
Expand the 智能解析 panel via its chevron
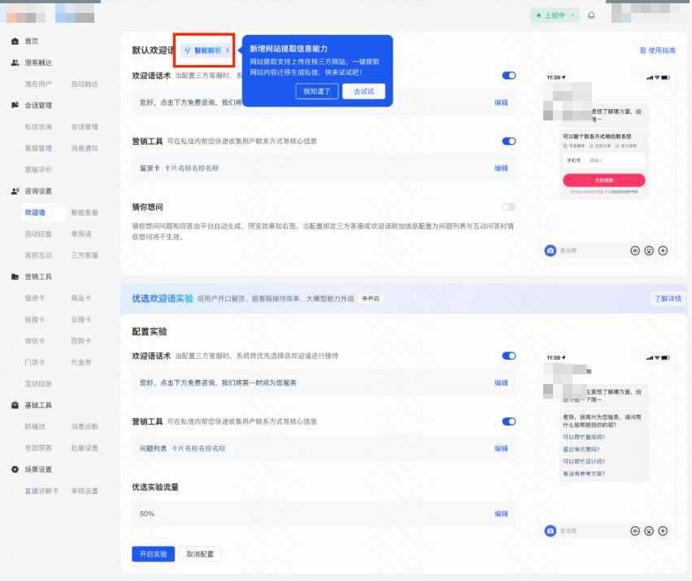tap(228, 49)
